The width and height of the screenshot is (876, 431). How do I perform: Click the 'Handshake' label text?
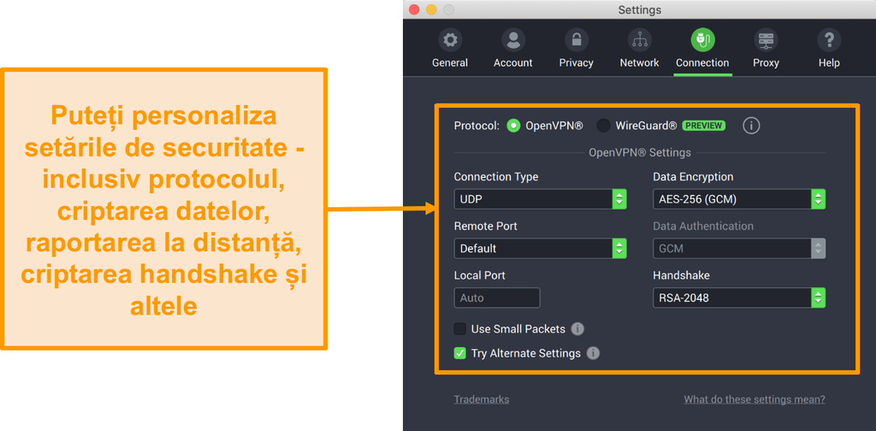(x=681, y=275)
